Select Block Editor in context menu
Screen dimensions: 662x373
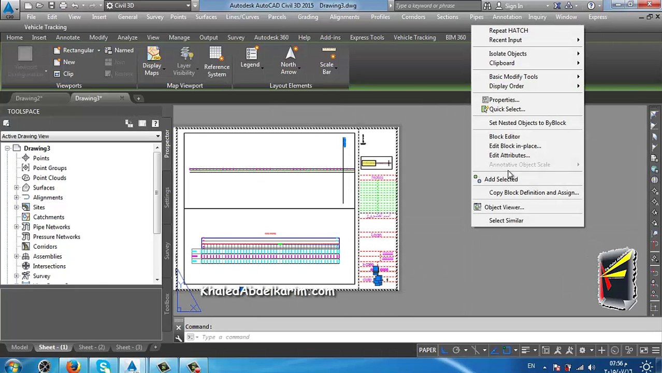tap(505, 137)
